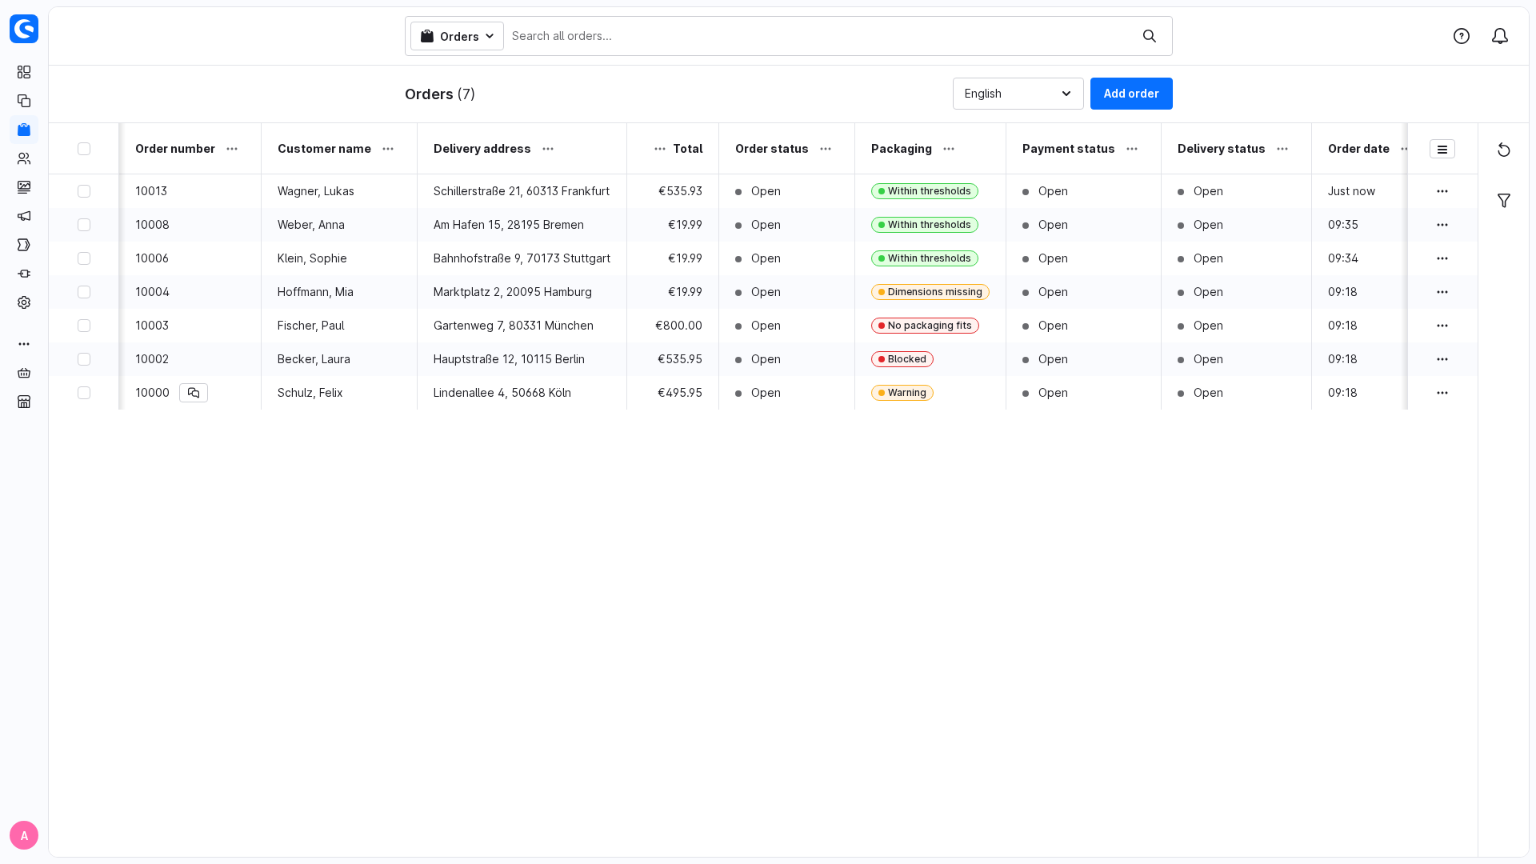Click the Add order button
1536x864 pixels.
pos(1131,94)
